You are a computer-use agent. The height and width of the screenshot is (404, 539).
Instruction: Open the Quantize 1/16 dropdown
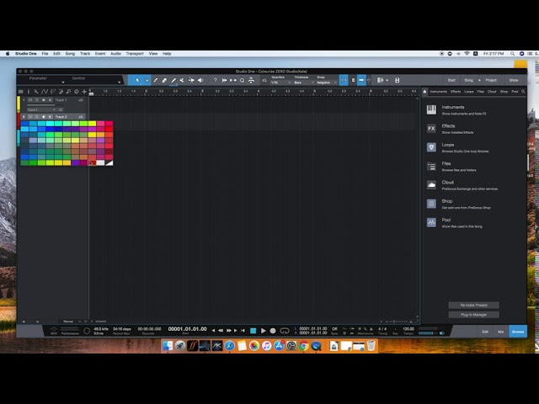(x=280, y=82)
